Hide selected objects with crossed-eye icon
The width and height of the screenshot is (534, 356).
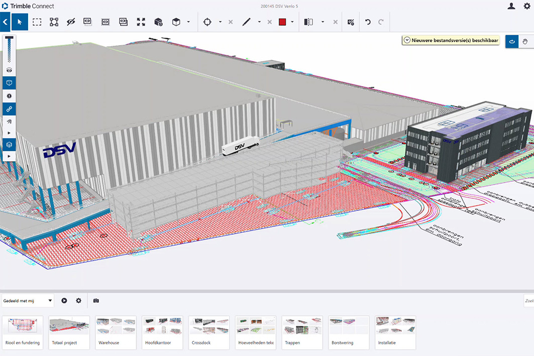point(71,22)
